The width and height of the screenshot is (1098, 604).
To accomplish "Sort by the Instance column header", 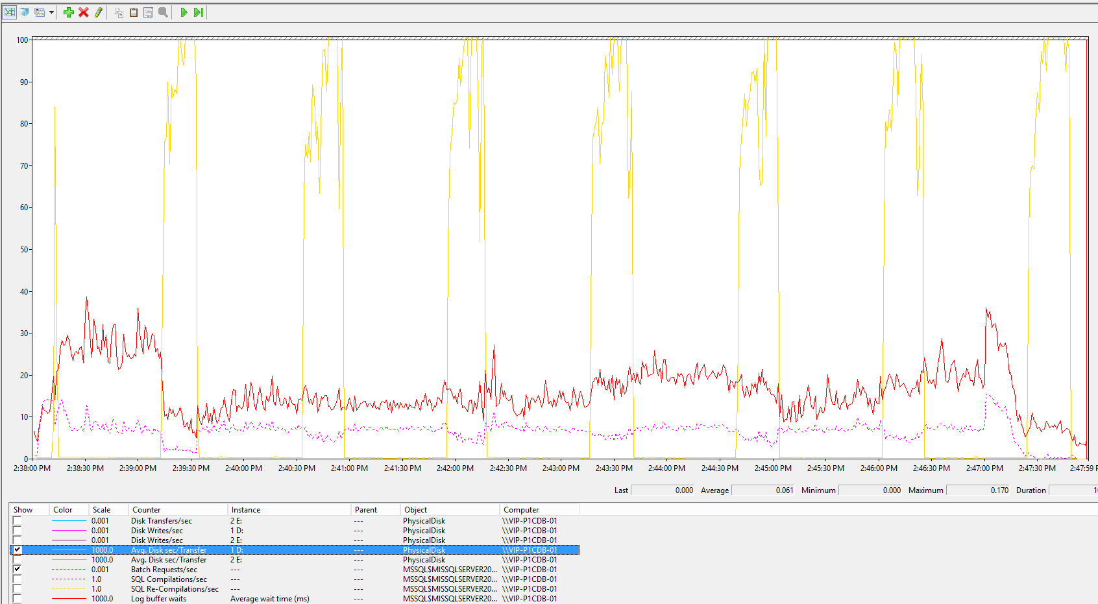I will (x=289, y=510).
